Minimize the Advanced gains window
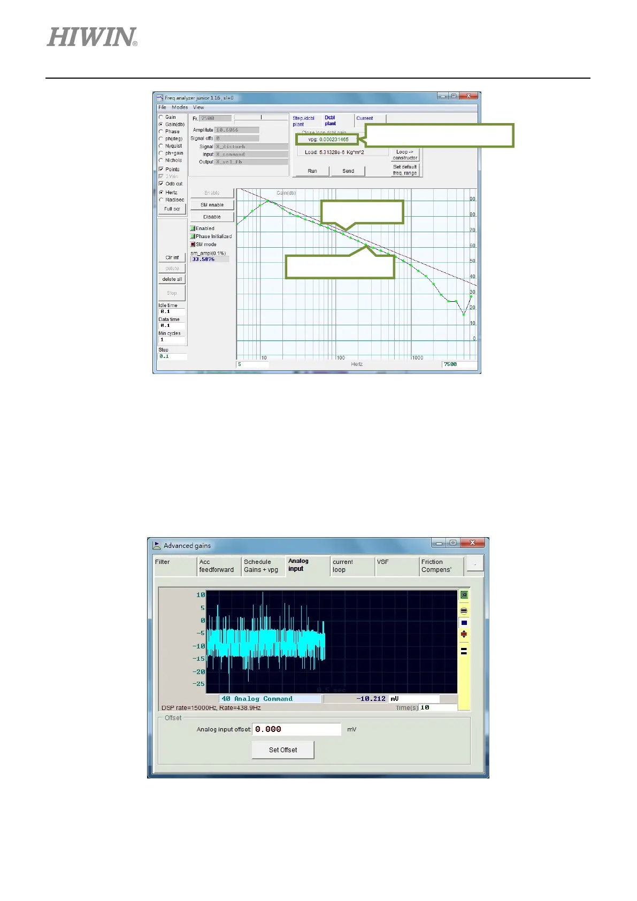Image resolution: width=637 pixels, height=901 pixels. (x=439, y=543)
